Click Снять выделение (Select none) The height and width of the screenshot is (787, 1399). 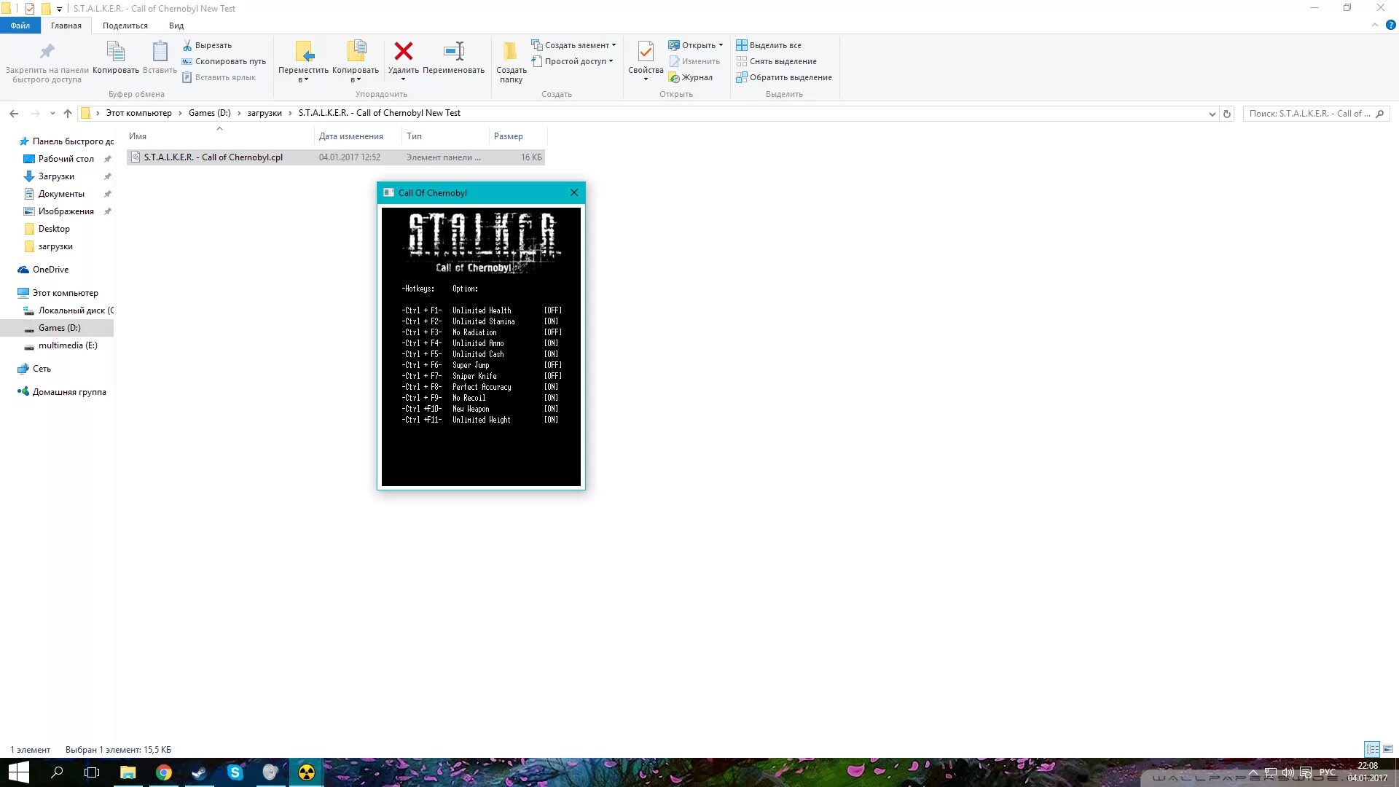pyautogui.click(x=777, y=61)
